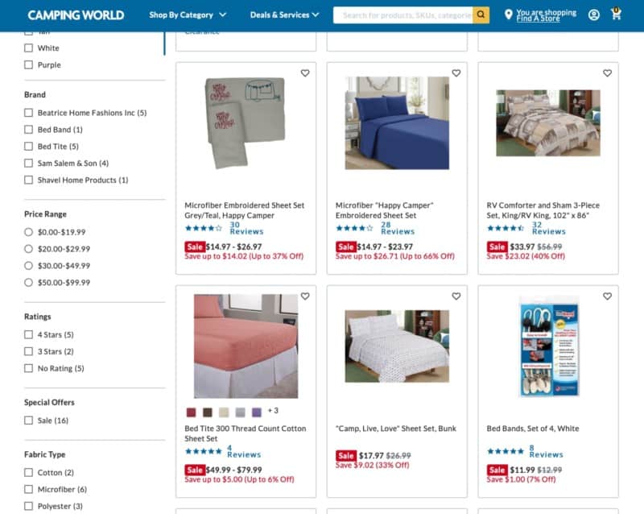The width and height of the screenshot is (644, 514).
Task: Click the store location pin icon
Action: pyautogui.click(x=508, y=15)
